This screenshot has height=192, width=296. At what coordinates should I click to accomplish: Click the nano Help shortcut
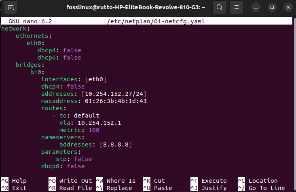(x=19, y=181)
